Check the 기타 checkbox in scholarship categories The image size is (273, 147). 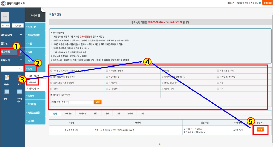click(218, 89)
